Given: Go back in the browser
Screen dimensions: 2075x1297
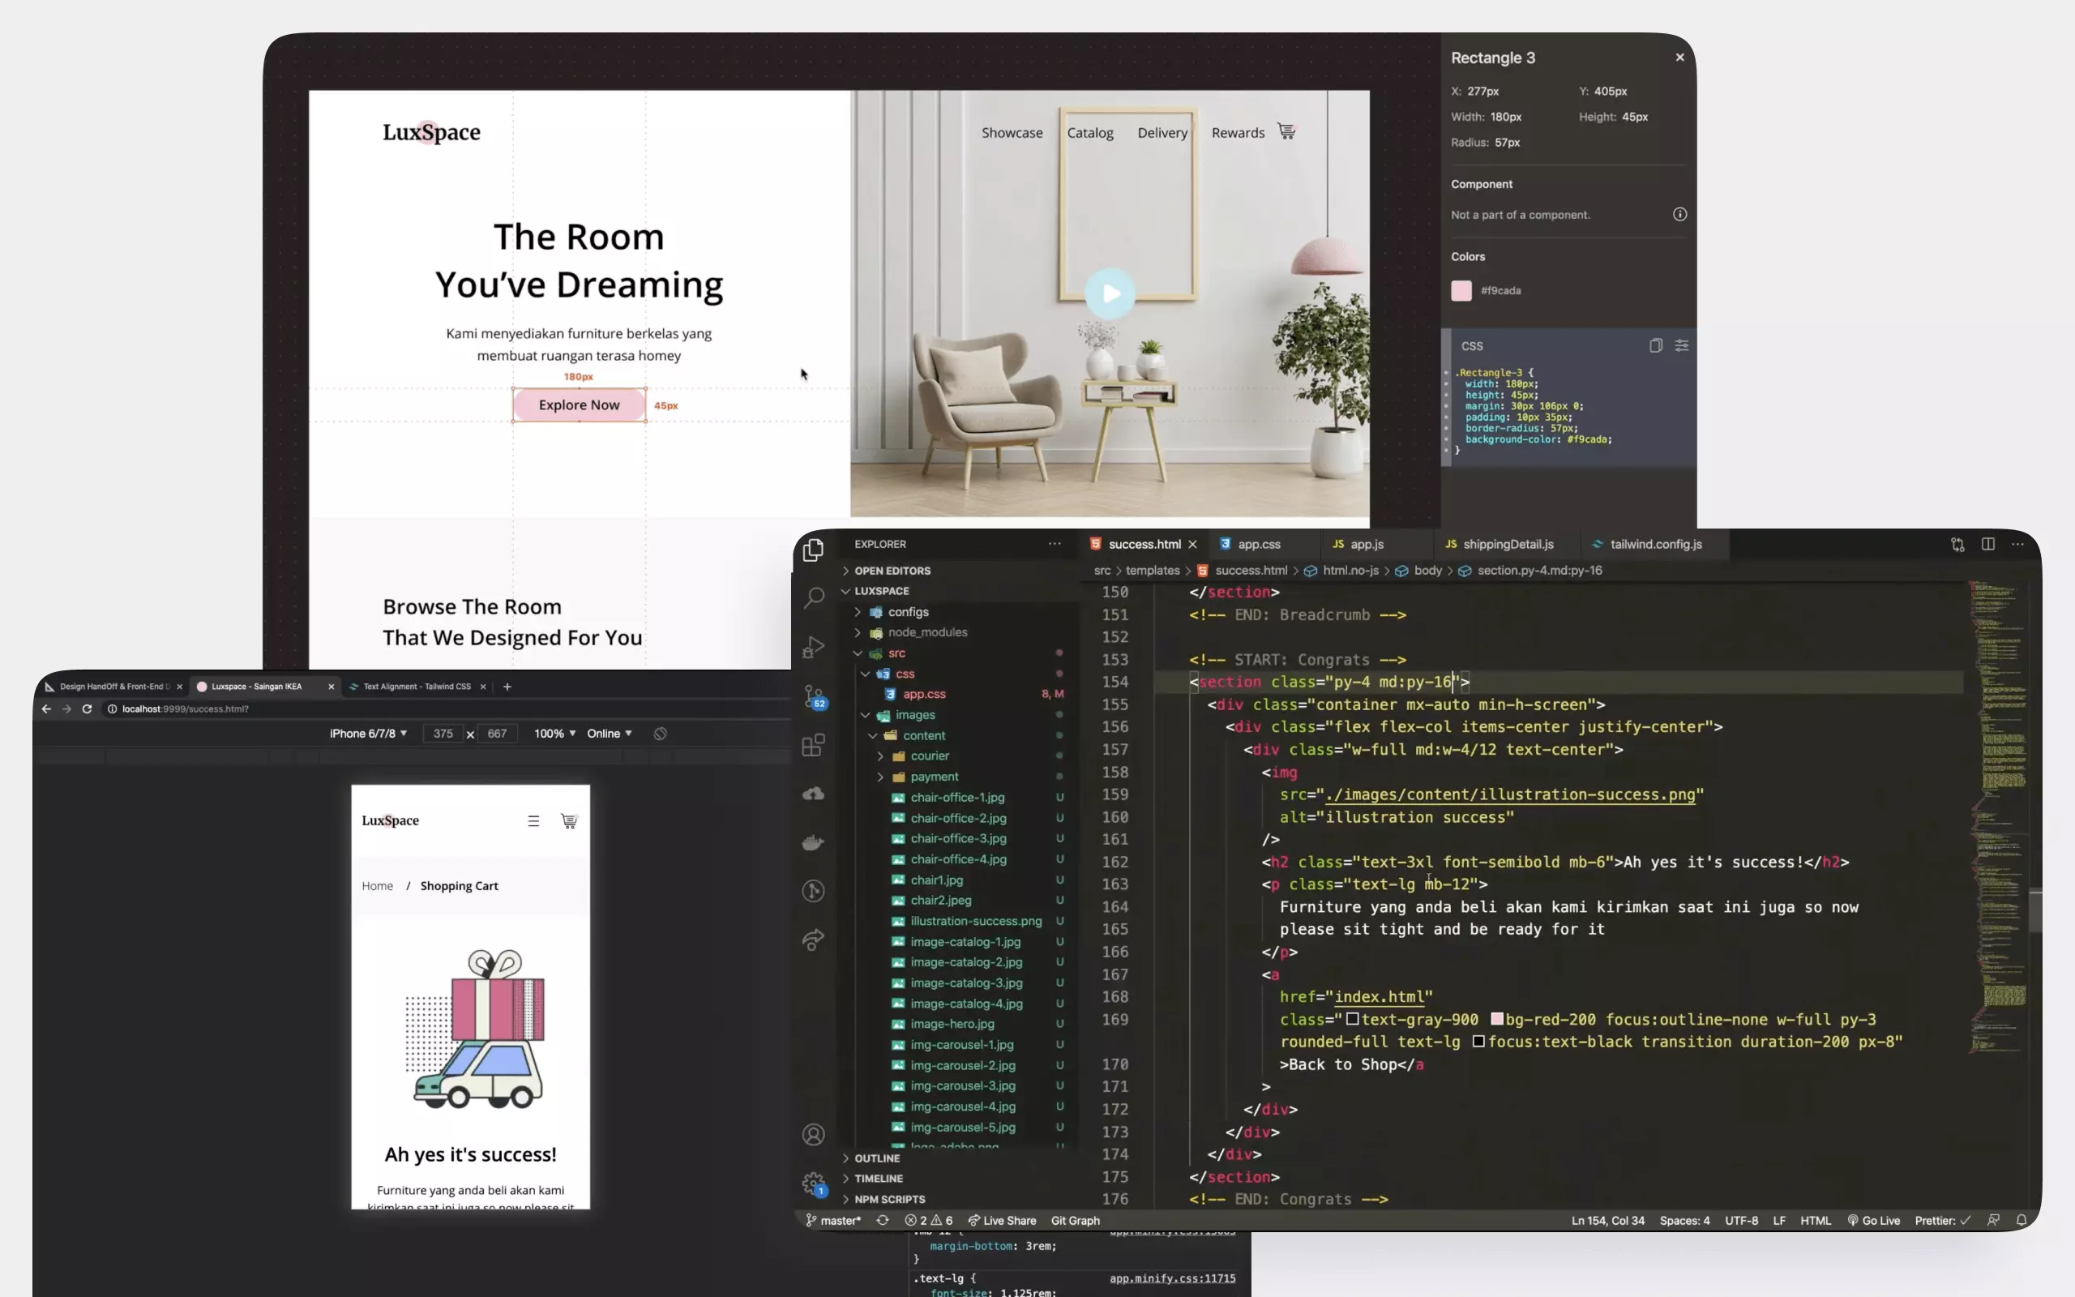Looking at the screenshot, I should coord(46,708).
